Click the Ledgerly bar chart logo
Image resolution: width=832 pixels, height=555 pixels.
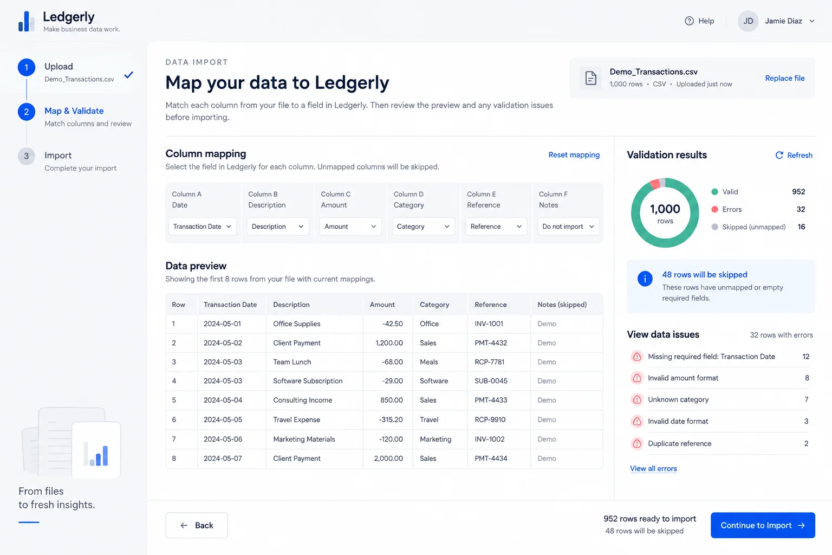pos(27,21)
